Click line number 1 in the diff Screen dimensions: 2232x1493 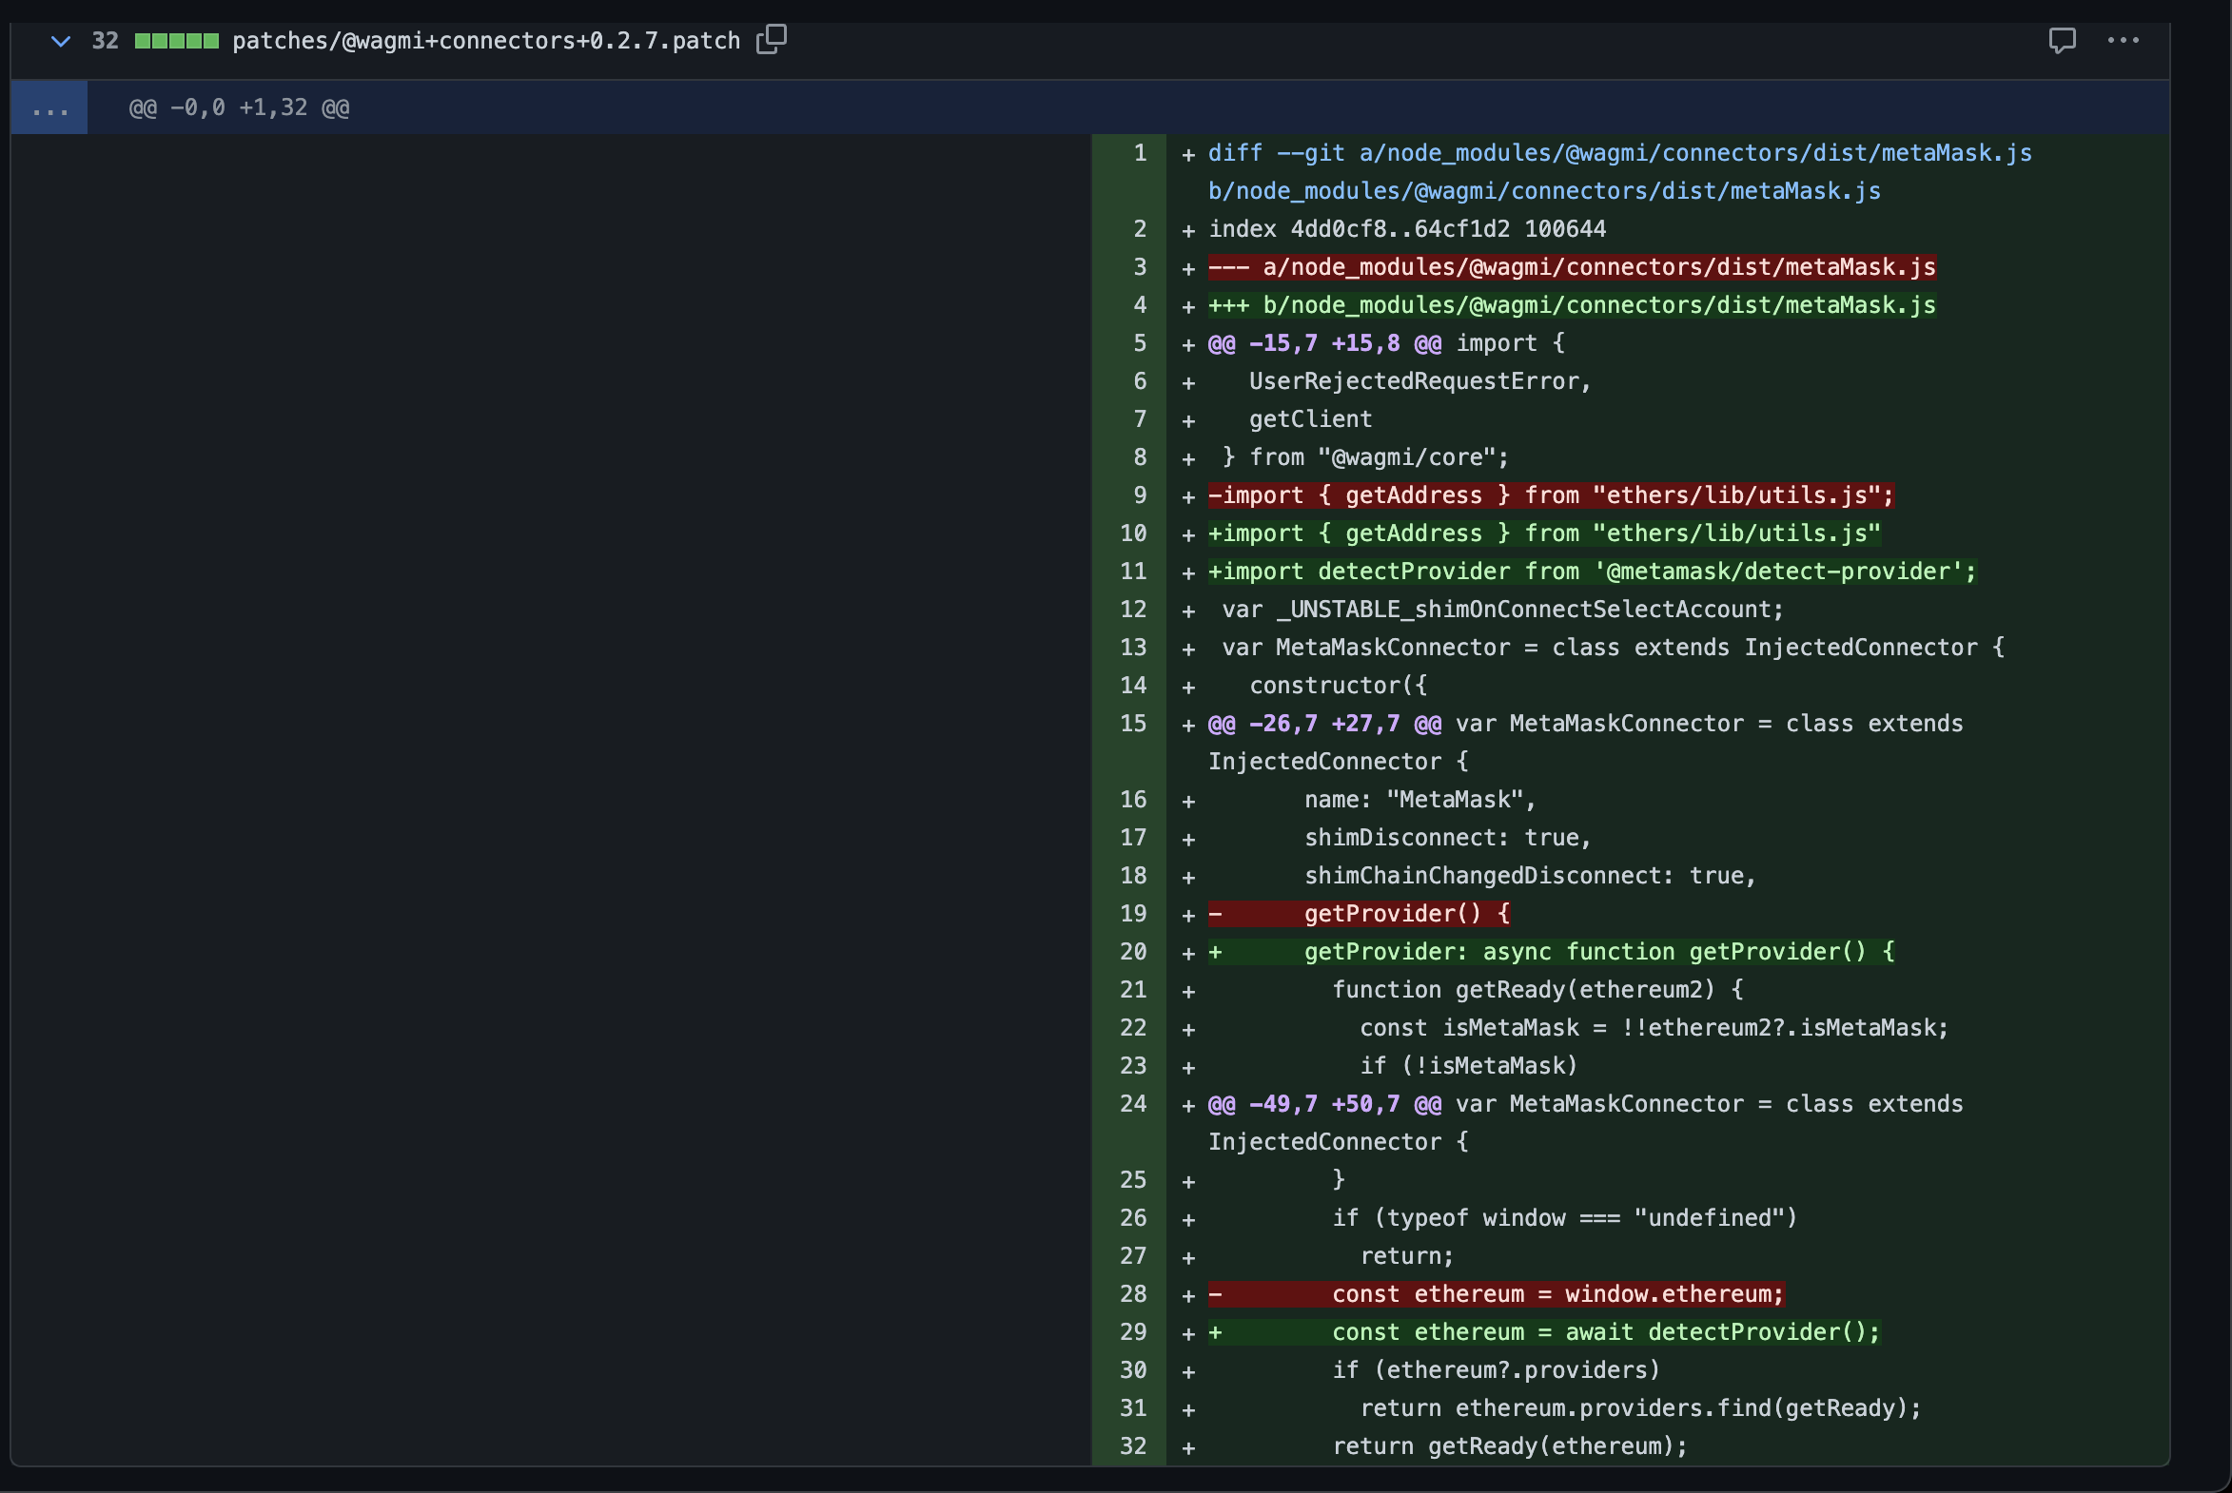(1140, 153)
